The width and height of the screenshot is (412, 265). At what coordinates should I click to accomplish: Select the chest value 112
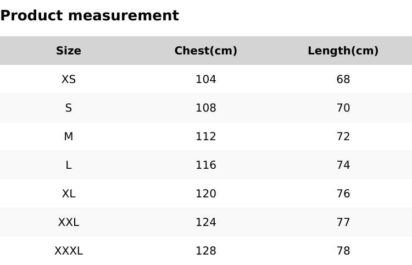pos(206,137)
